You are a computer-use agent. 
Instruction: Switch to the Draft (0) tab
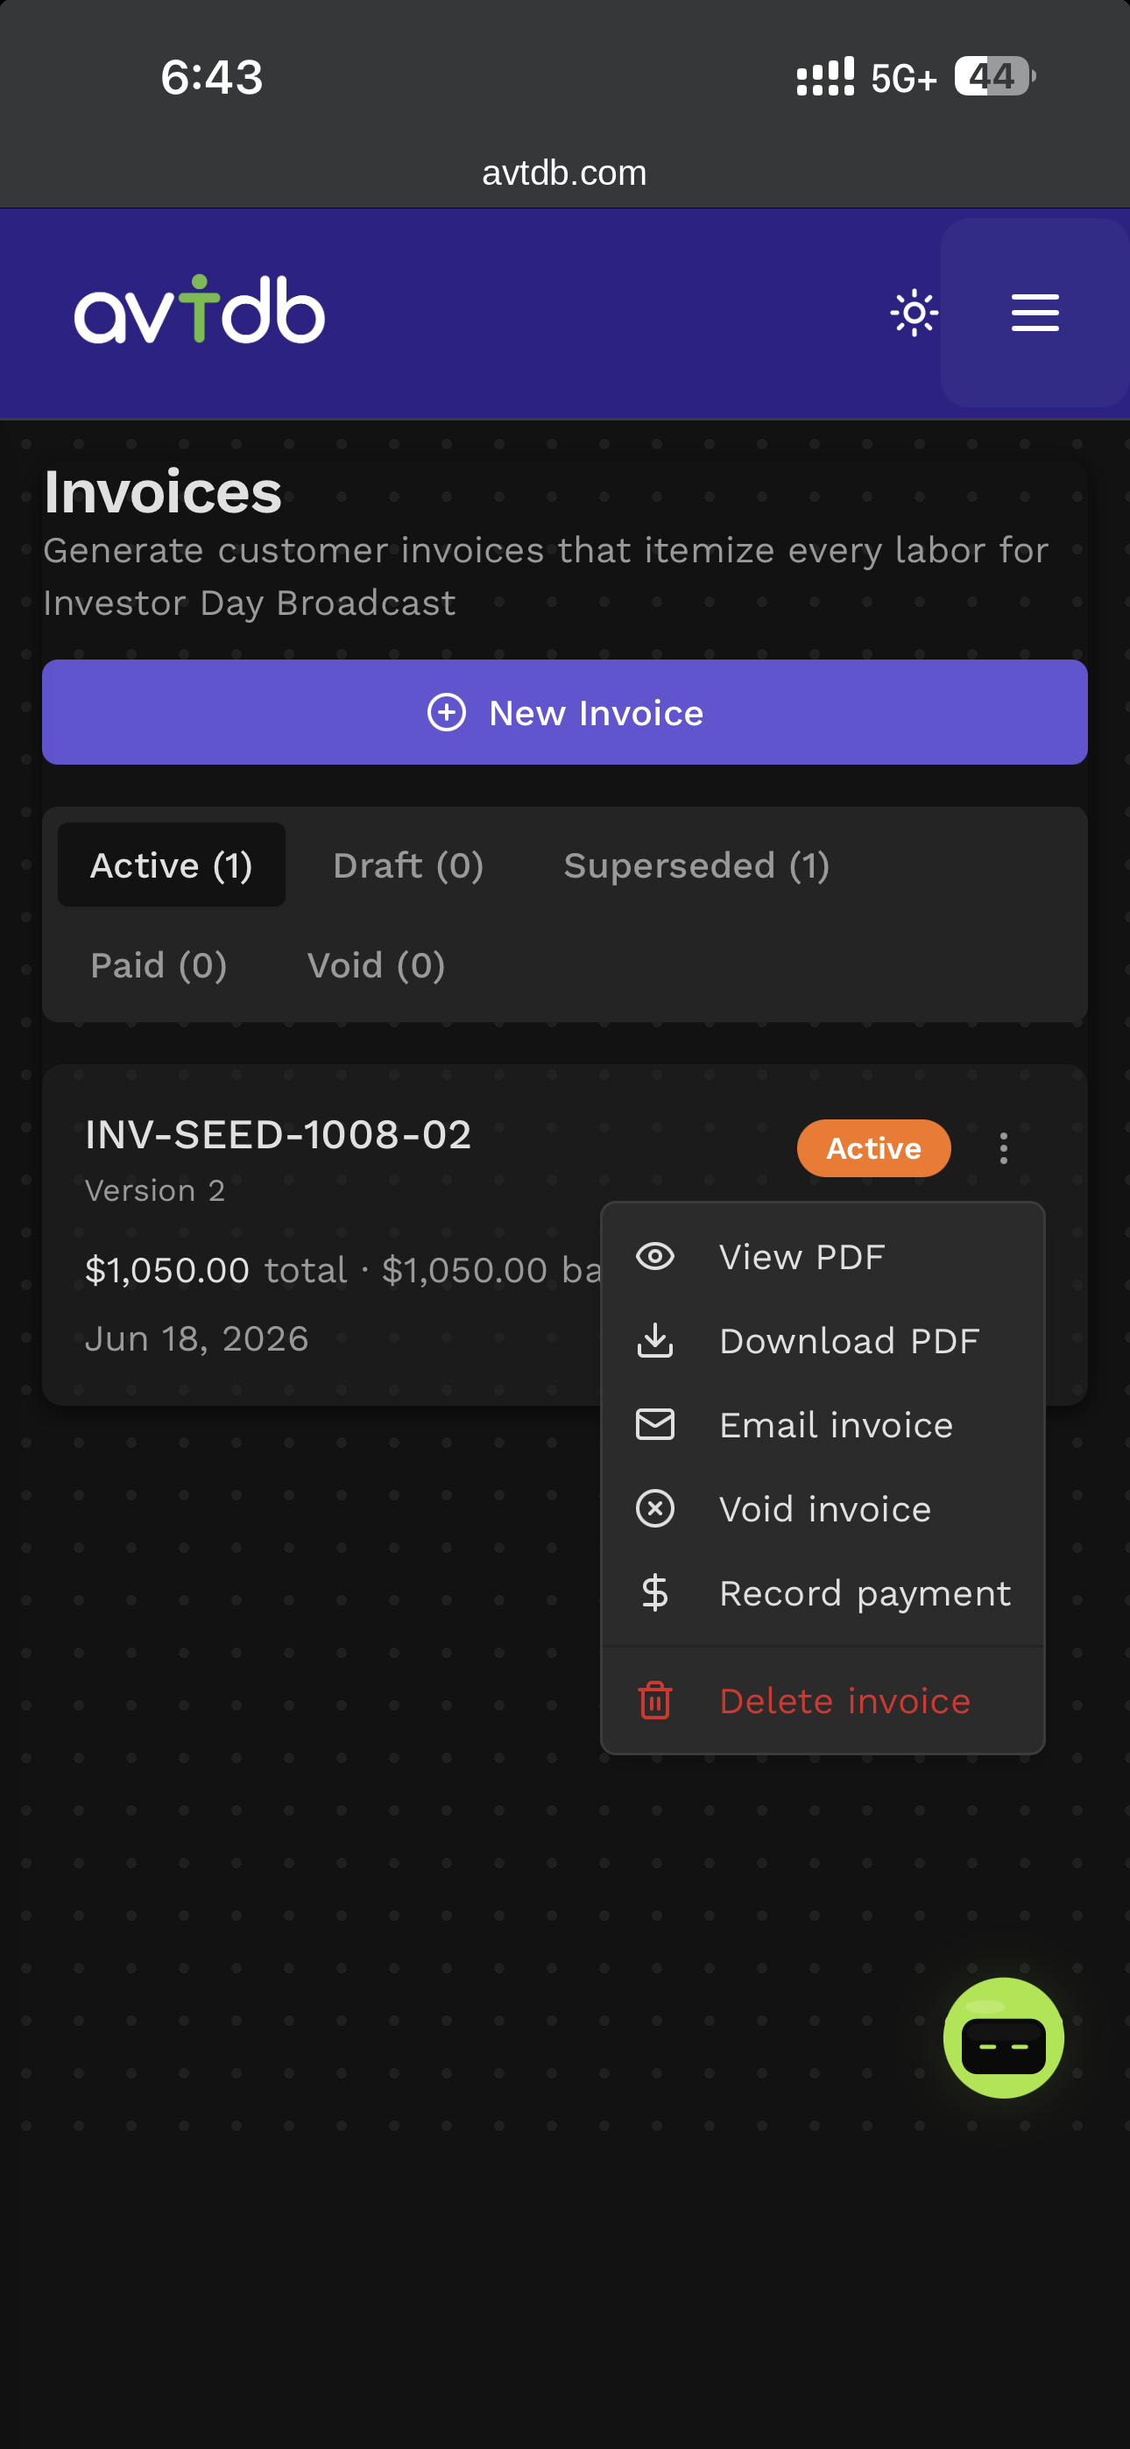pos(408,865)
